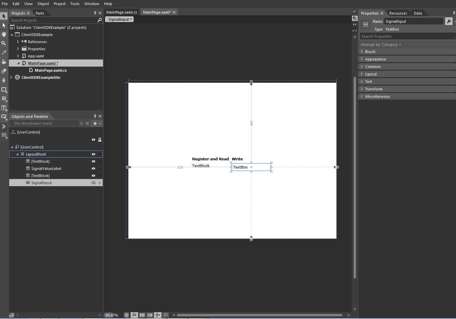Viewport: 456px width, 319px height.
Task: Choose the Zoom magnifier tool
Action: (x=4, y=43)
